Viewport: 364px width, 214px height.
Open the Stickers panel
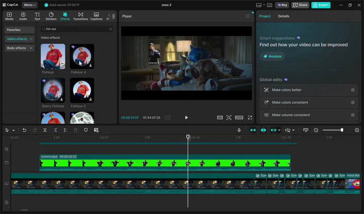[51, 16]
